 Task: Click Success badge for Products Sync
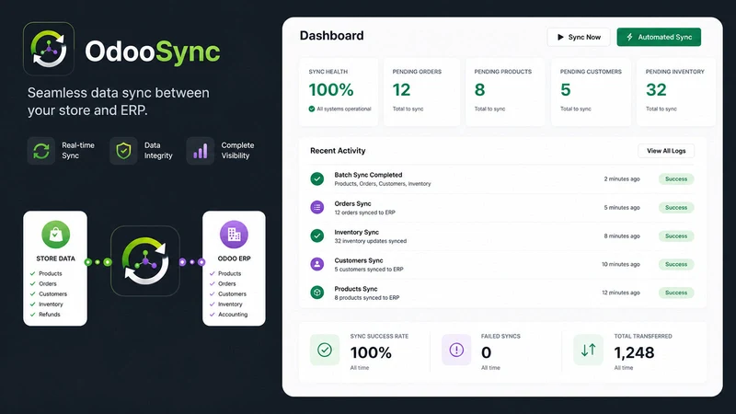point(676,293)
